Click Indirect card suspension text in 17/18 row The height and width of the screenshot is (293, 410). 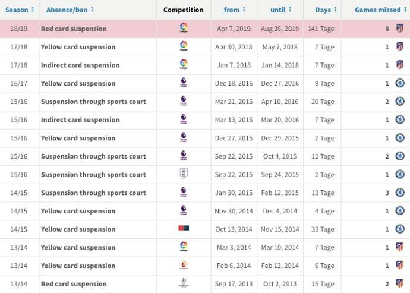(80, 65)
